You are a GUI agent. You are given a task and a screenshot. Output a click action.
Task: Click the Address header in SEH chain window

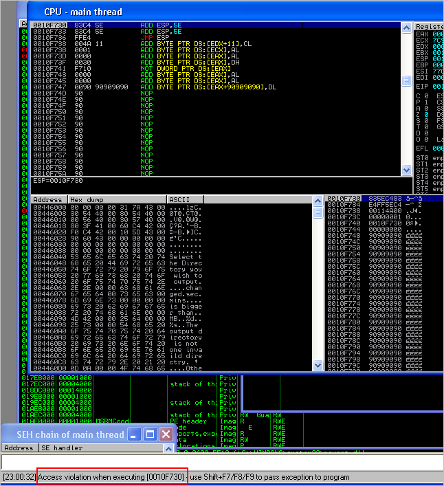tap(19, 448)
